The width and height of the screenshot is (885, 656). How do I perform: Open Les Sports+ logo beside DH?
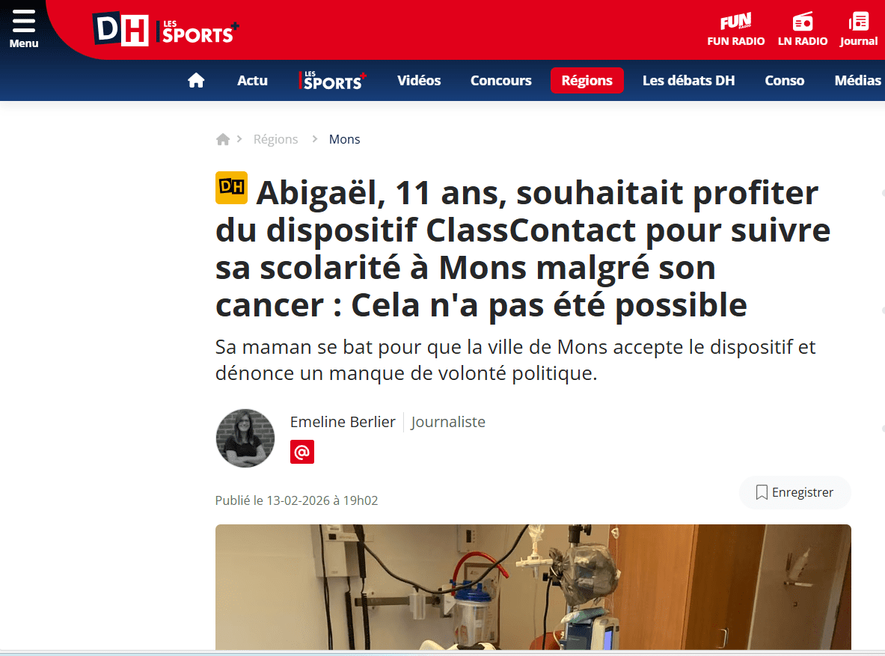click(x=198, y=31)
